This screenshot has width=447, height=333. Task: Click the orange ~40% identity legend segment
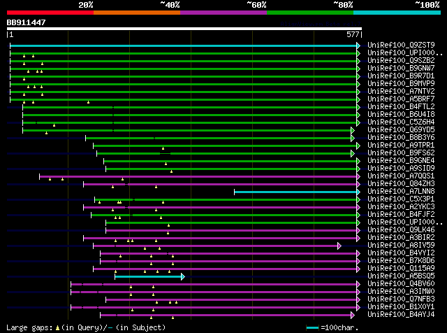click(137, 13)
